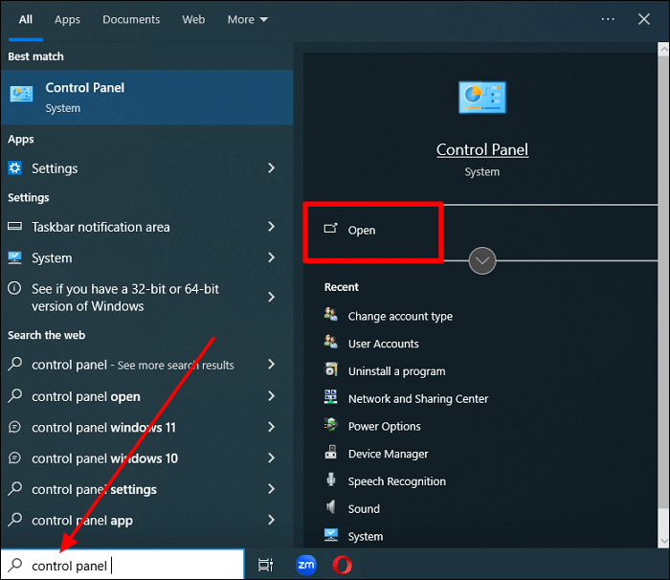Switch to the Apps tab
Viewport: 670px width, 580px height.
tap(67, 19)
